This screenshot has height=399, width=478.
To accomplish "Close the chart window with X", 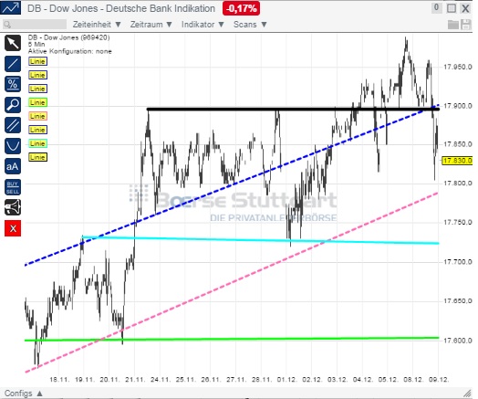I will point(465,8).
